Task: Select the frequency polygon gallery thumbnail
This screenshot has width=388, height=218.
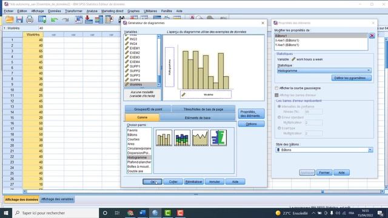Action: coord(200,137)
